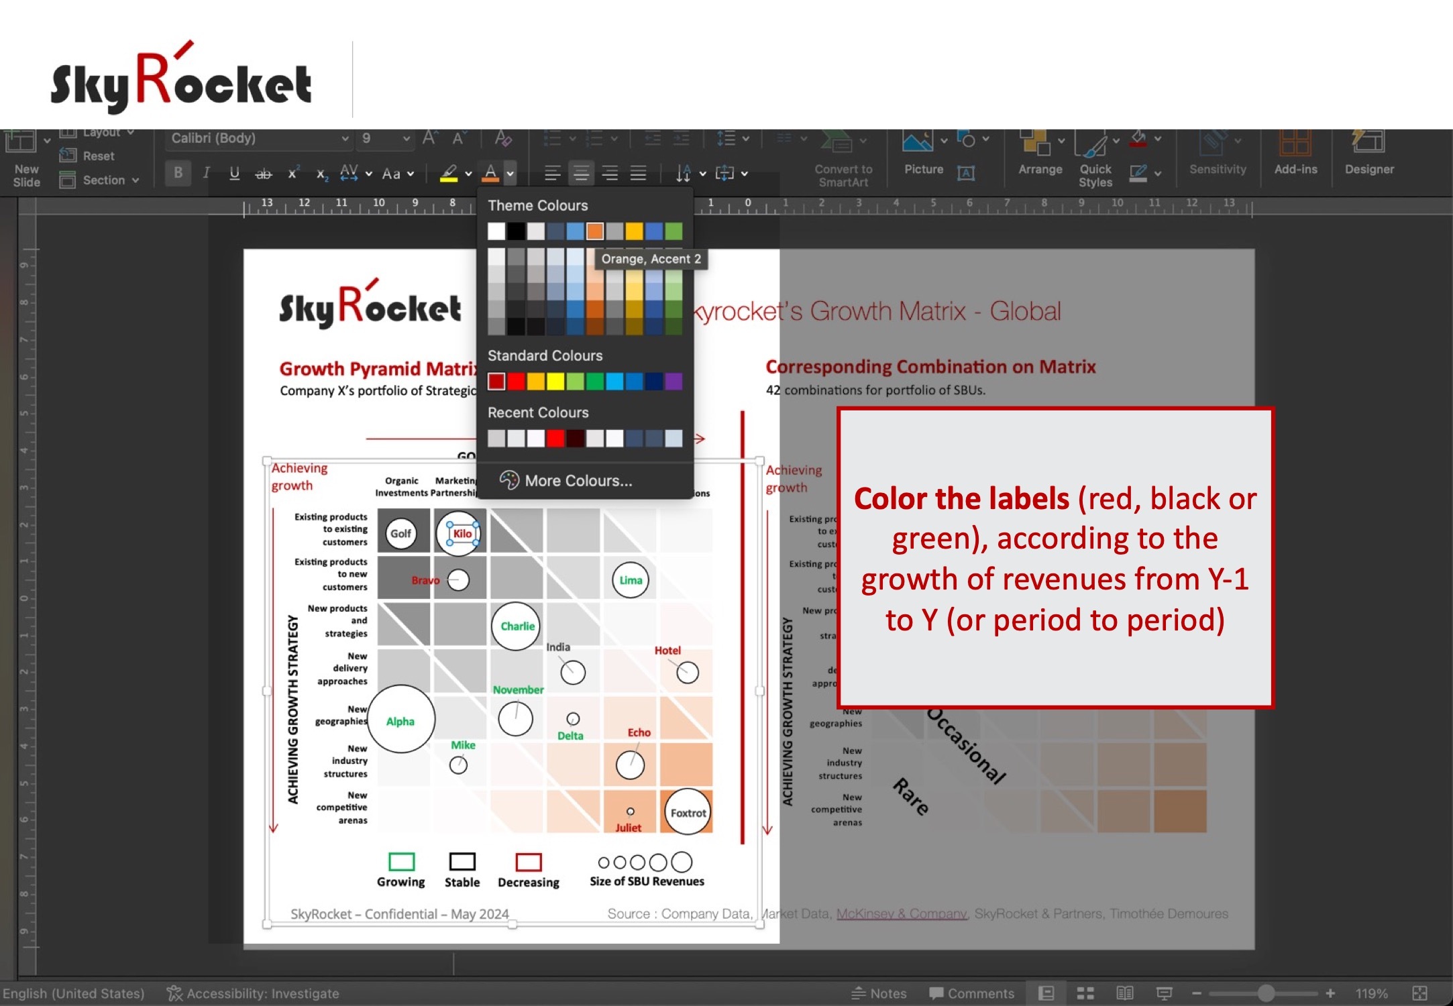Viewport: 1453px width, 1006px height.
Task: Reset the slide layout
Action: pos(87,156)
